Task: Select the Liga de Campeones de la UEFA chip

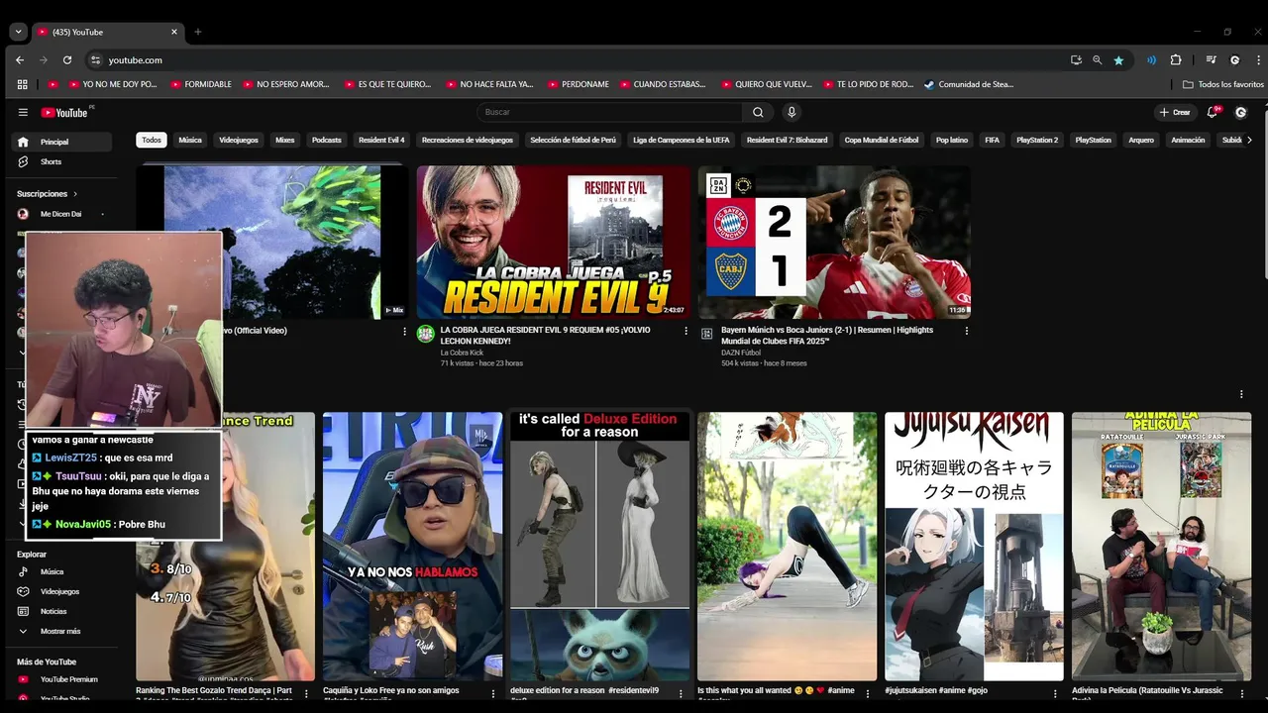Action: click(x=682, y=140)
